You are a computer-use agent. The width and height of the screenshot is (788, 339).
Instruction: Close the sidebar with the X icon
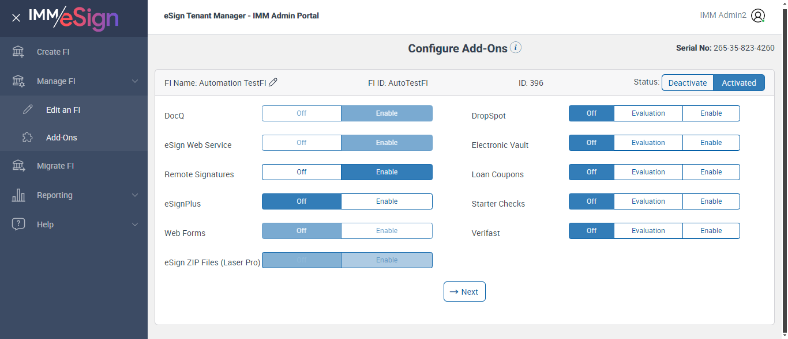coord(16,18)
